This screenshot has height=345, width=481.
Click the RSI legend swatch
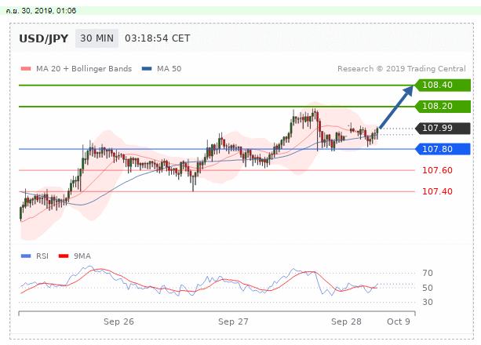pos(26,256)
